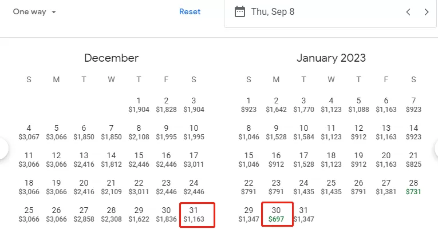
Task: Choose January 1 with $923 fare
Action: 248,105
